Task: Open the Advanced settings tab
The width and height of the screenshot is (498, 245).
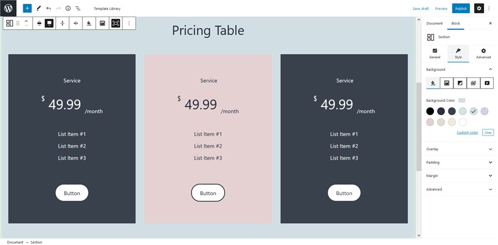Action: (484, 53)
